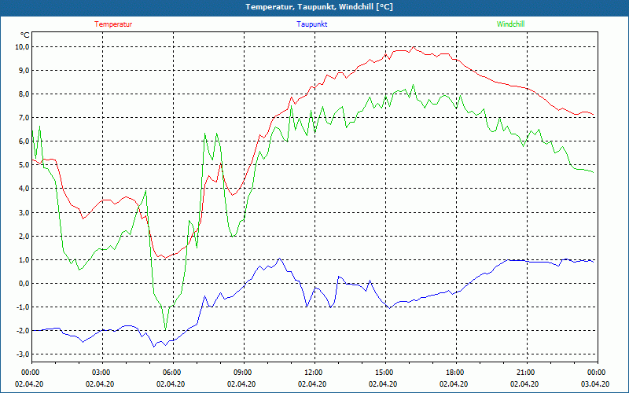Click the -3,0 y-axis value
This screenshot has height=393, width=629.
pos(24,354)
